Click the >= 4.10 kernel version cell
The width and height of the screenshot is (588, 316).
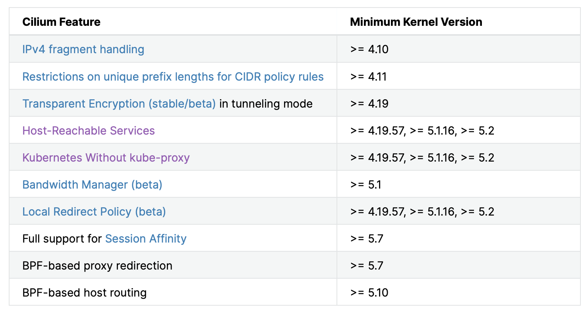pos(369,50)
